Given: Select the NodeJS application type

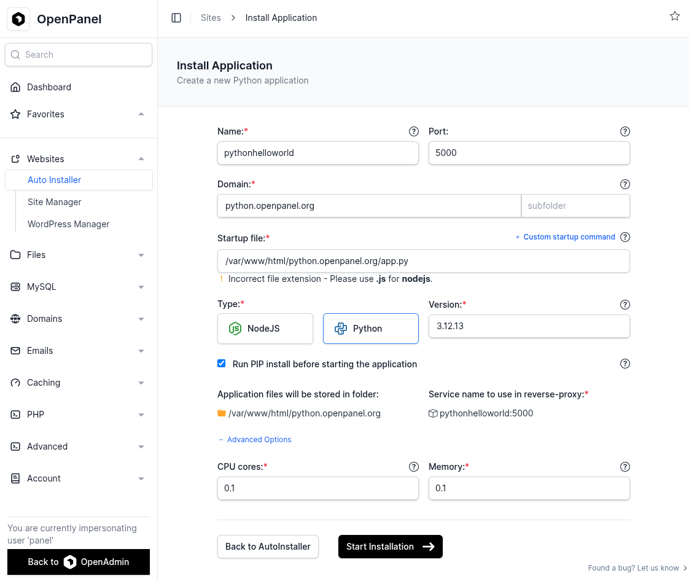Looking at the screenshot, I should (x=265, y=329).
